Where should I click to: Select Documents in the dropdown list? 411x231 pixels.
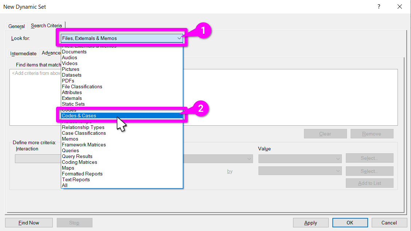(74, 52)
